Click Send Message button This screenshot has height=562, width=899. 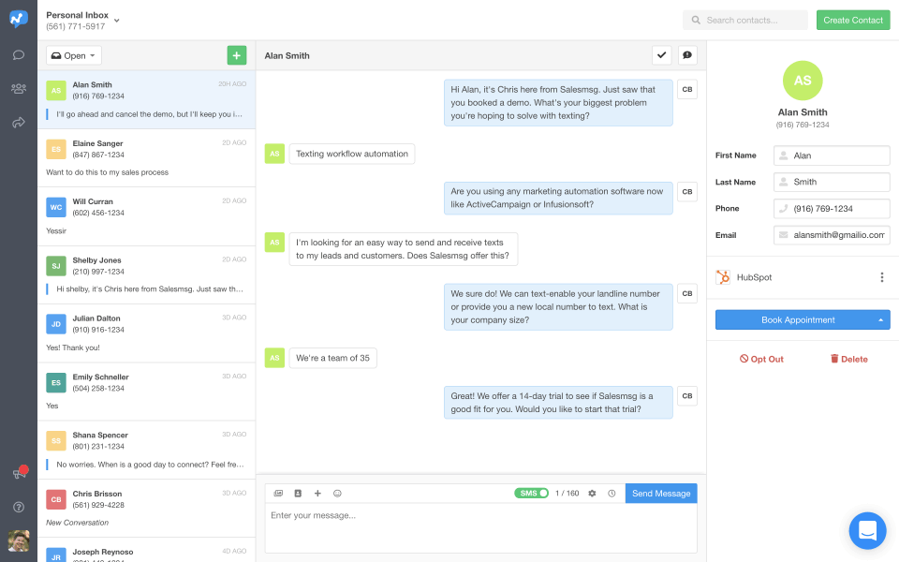[661, 494]
